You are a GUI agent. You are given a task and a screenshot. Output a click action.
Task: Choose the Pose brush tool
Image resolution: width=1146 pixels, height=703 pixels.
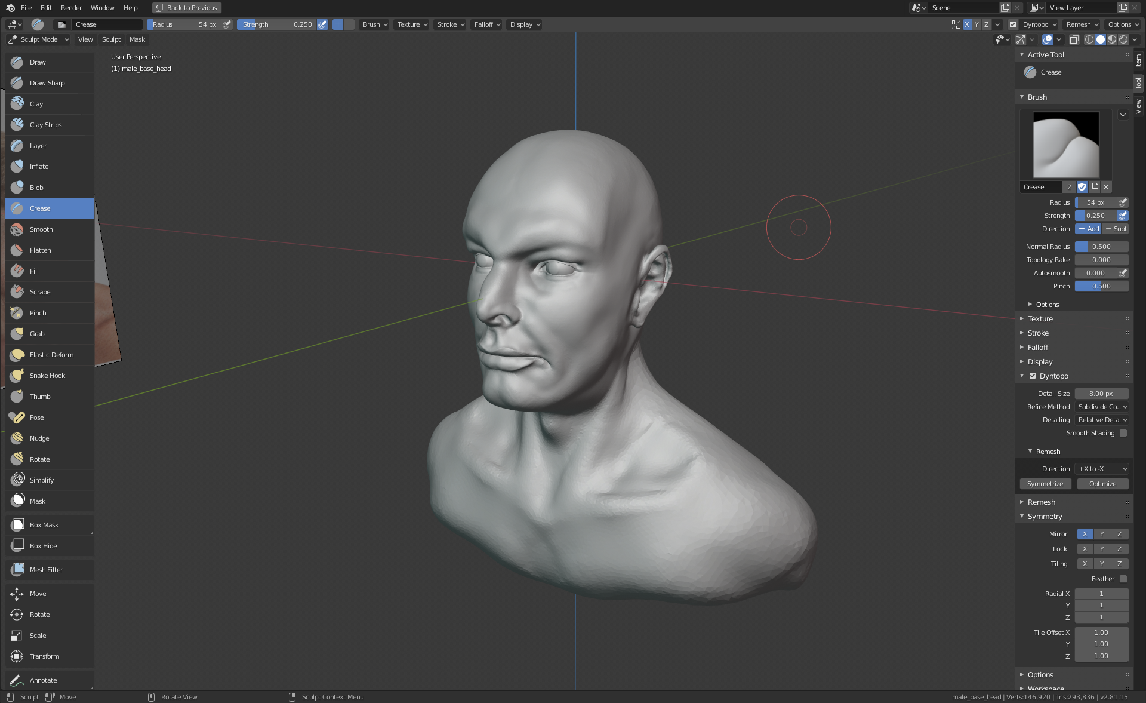36,417
